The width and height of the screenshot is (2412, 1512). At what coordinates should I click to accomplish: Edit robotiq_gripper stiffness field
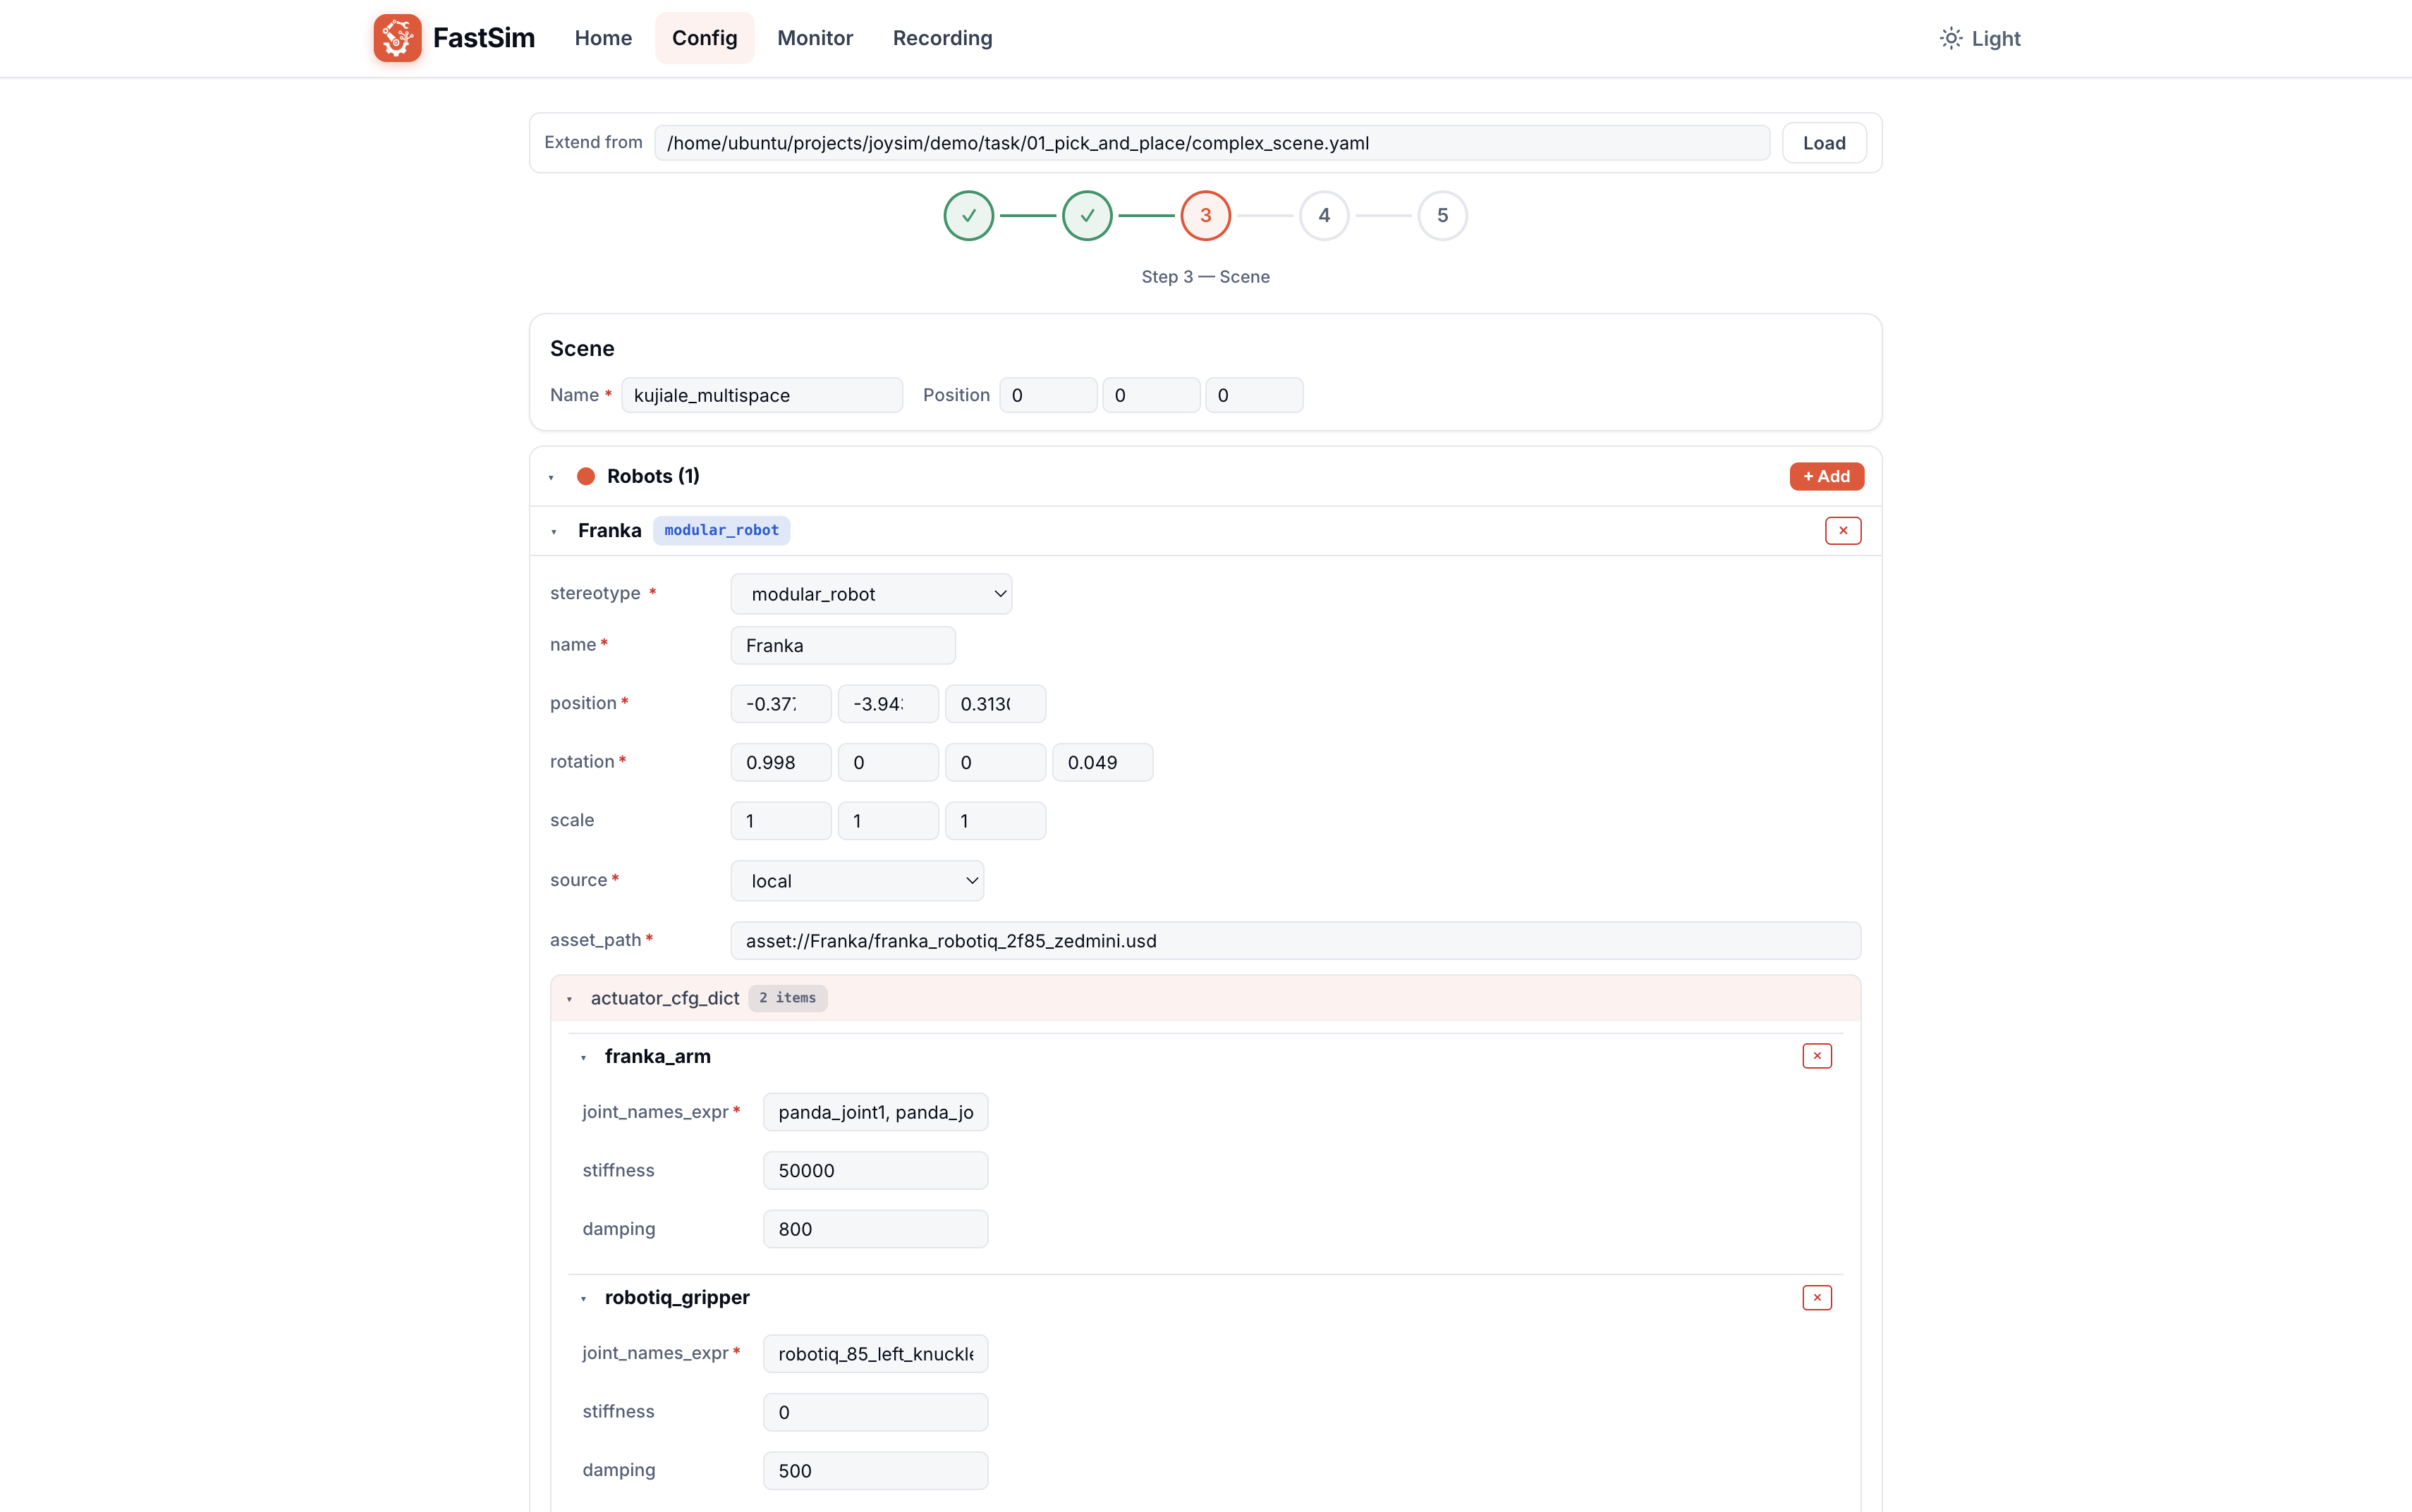point(875,1412)
